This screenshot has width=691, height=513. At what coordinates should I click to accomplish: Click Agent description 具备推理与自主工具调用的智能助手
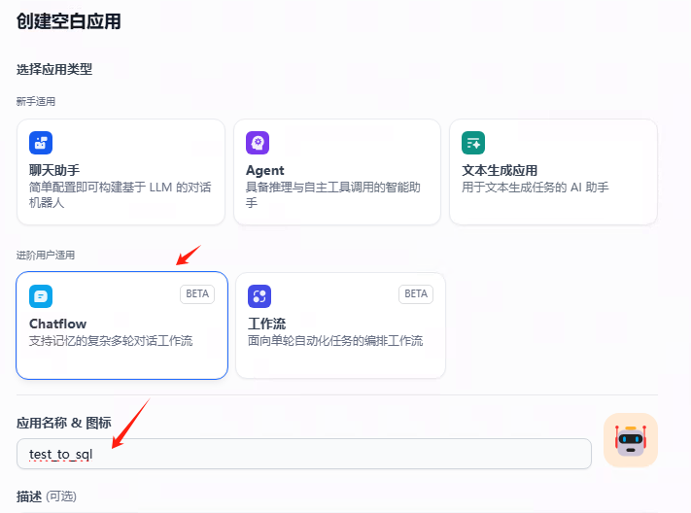coord(333,194)
